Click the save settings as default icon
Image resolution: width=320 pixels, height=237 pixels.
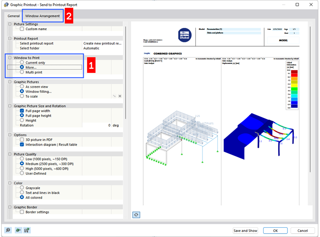pos(27,230)
